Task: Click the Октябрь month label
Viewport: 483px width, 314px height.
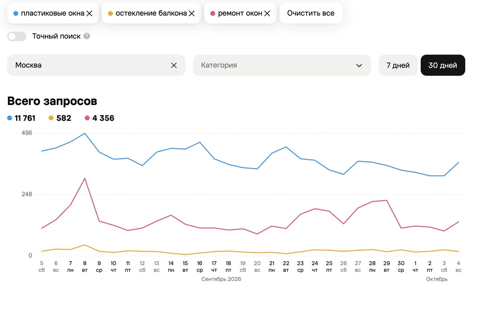Action: (x=437, y=279)
